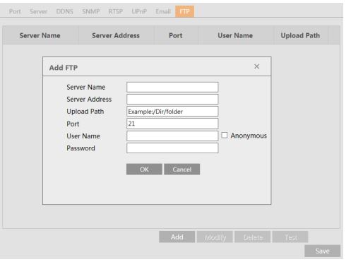351x262 pixels.
Task: Save the FTP settings
Action: pos(322,251)
